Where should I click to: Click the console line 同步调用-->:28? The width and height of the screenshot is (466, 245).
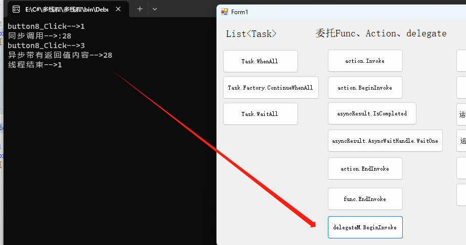(39, 36)
